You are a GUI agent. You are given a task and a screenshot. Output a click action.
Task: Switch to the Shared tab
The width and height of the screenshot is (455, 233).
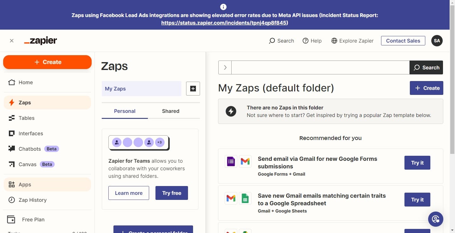pos(171,111)
